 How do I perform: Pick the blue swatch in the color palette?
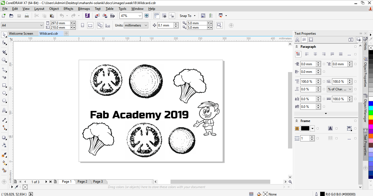tap(371, 103)
